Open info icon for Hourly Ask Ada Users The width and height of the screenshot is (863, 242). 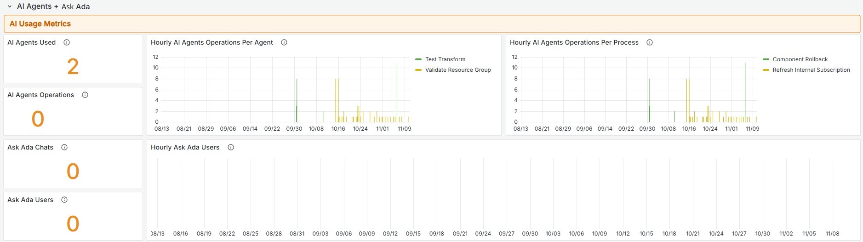tap(231, 147)
